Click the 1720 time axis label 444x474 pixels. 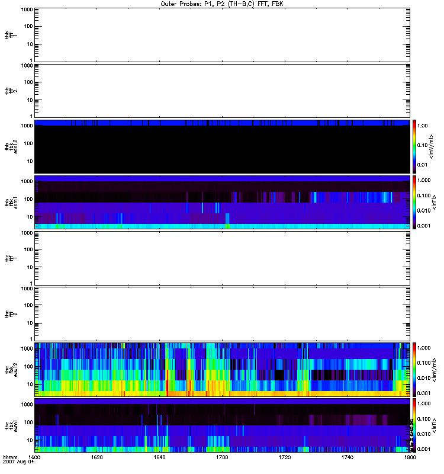285,457
